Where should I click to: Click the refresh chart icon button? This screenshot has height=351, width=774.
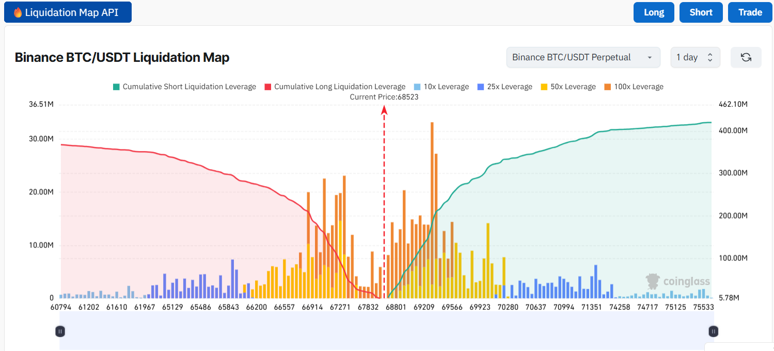[x=746, y=57]
